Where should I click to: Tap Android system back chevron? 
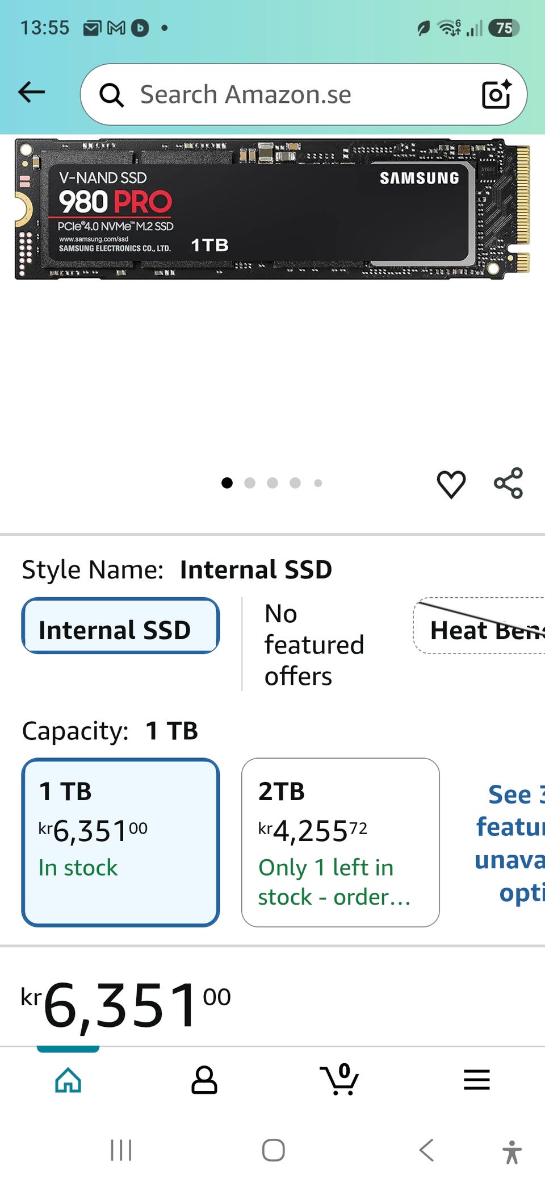(x=426, y=1150)
